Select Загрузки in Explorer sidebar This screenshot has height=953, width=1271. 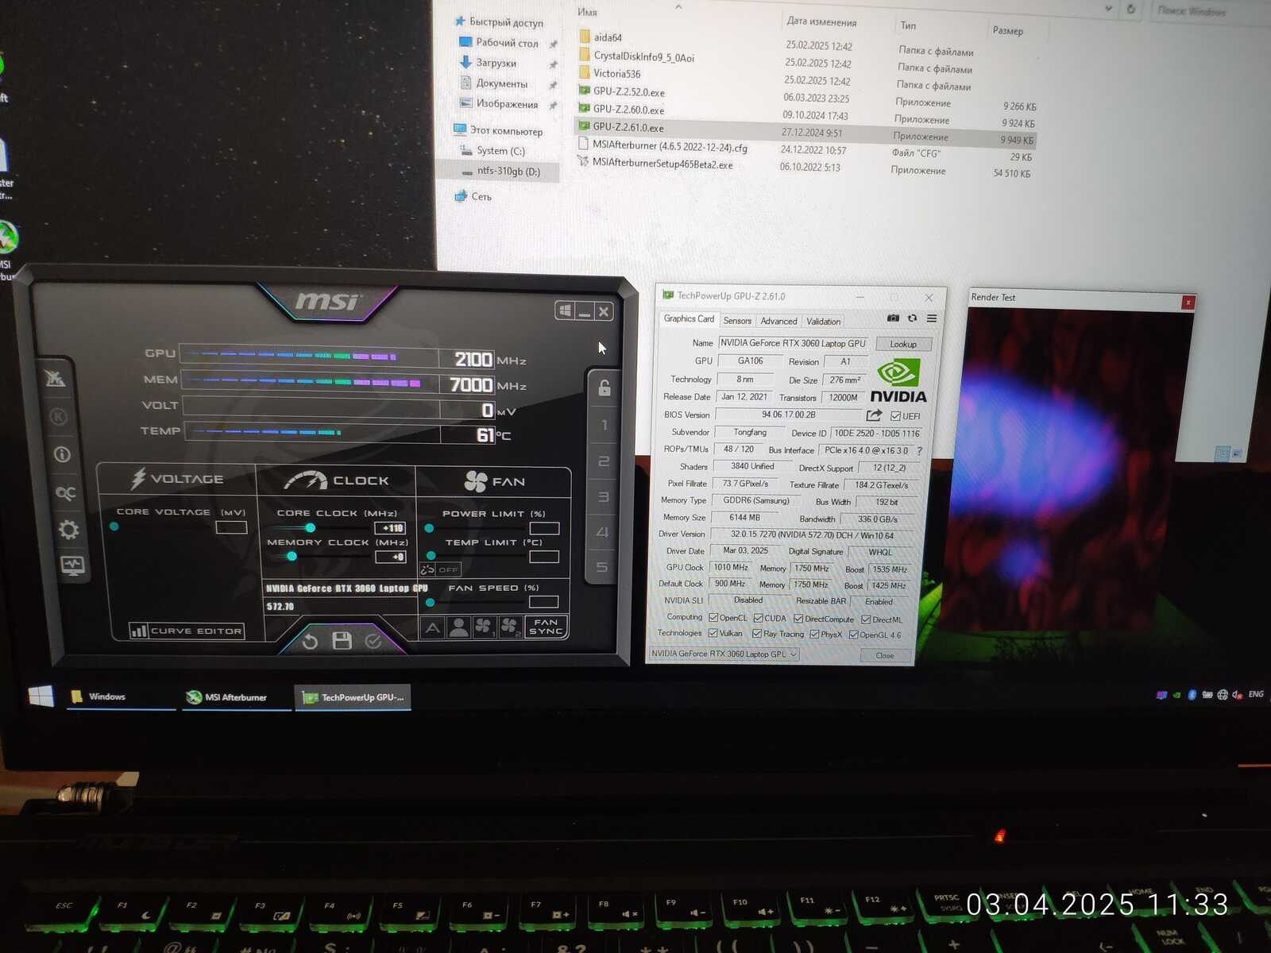[496, 63]
